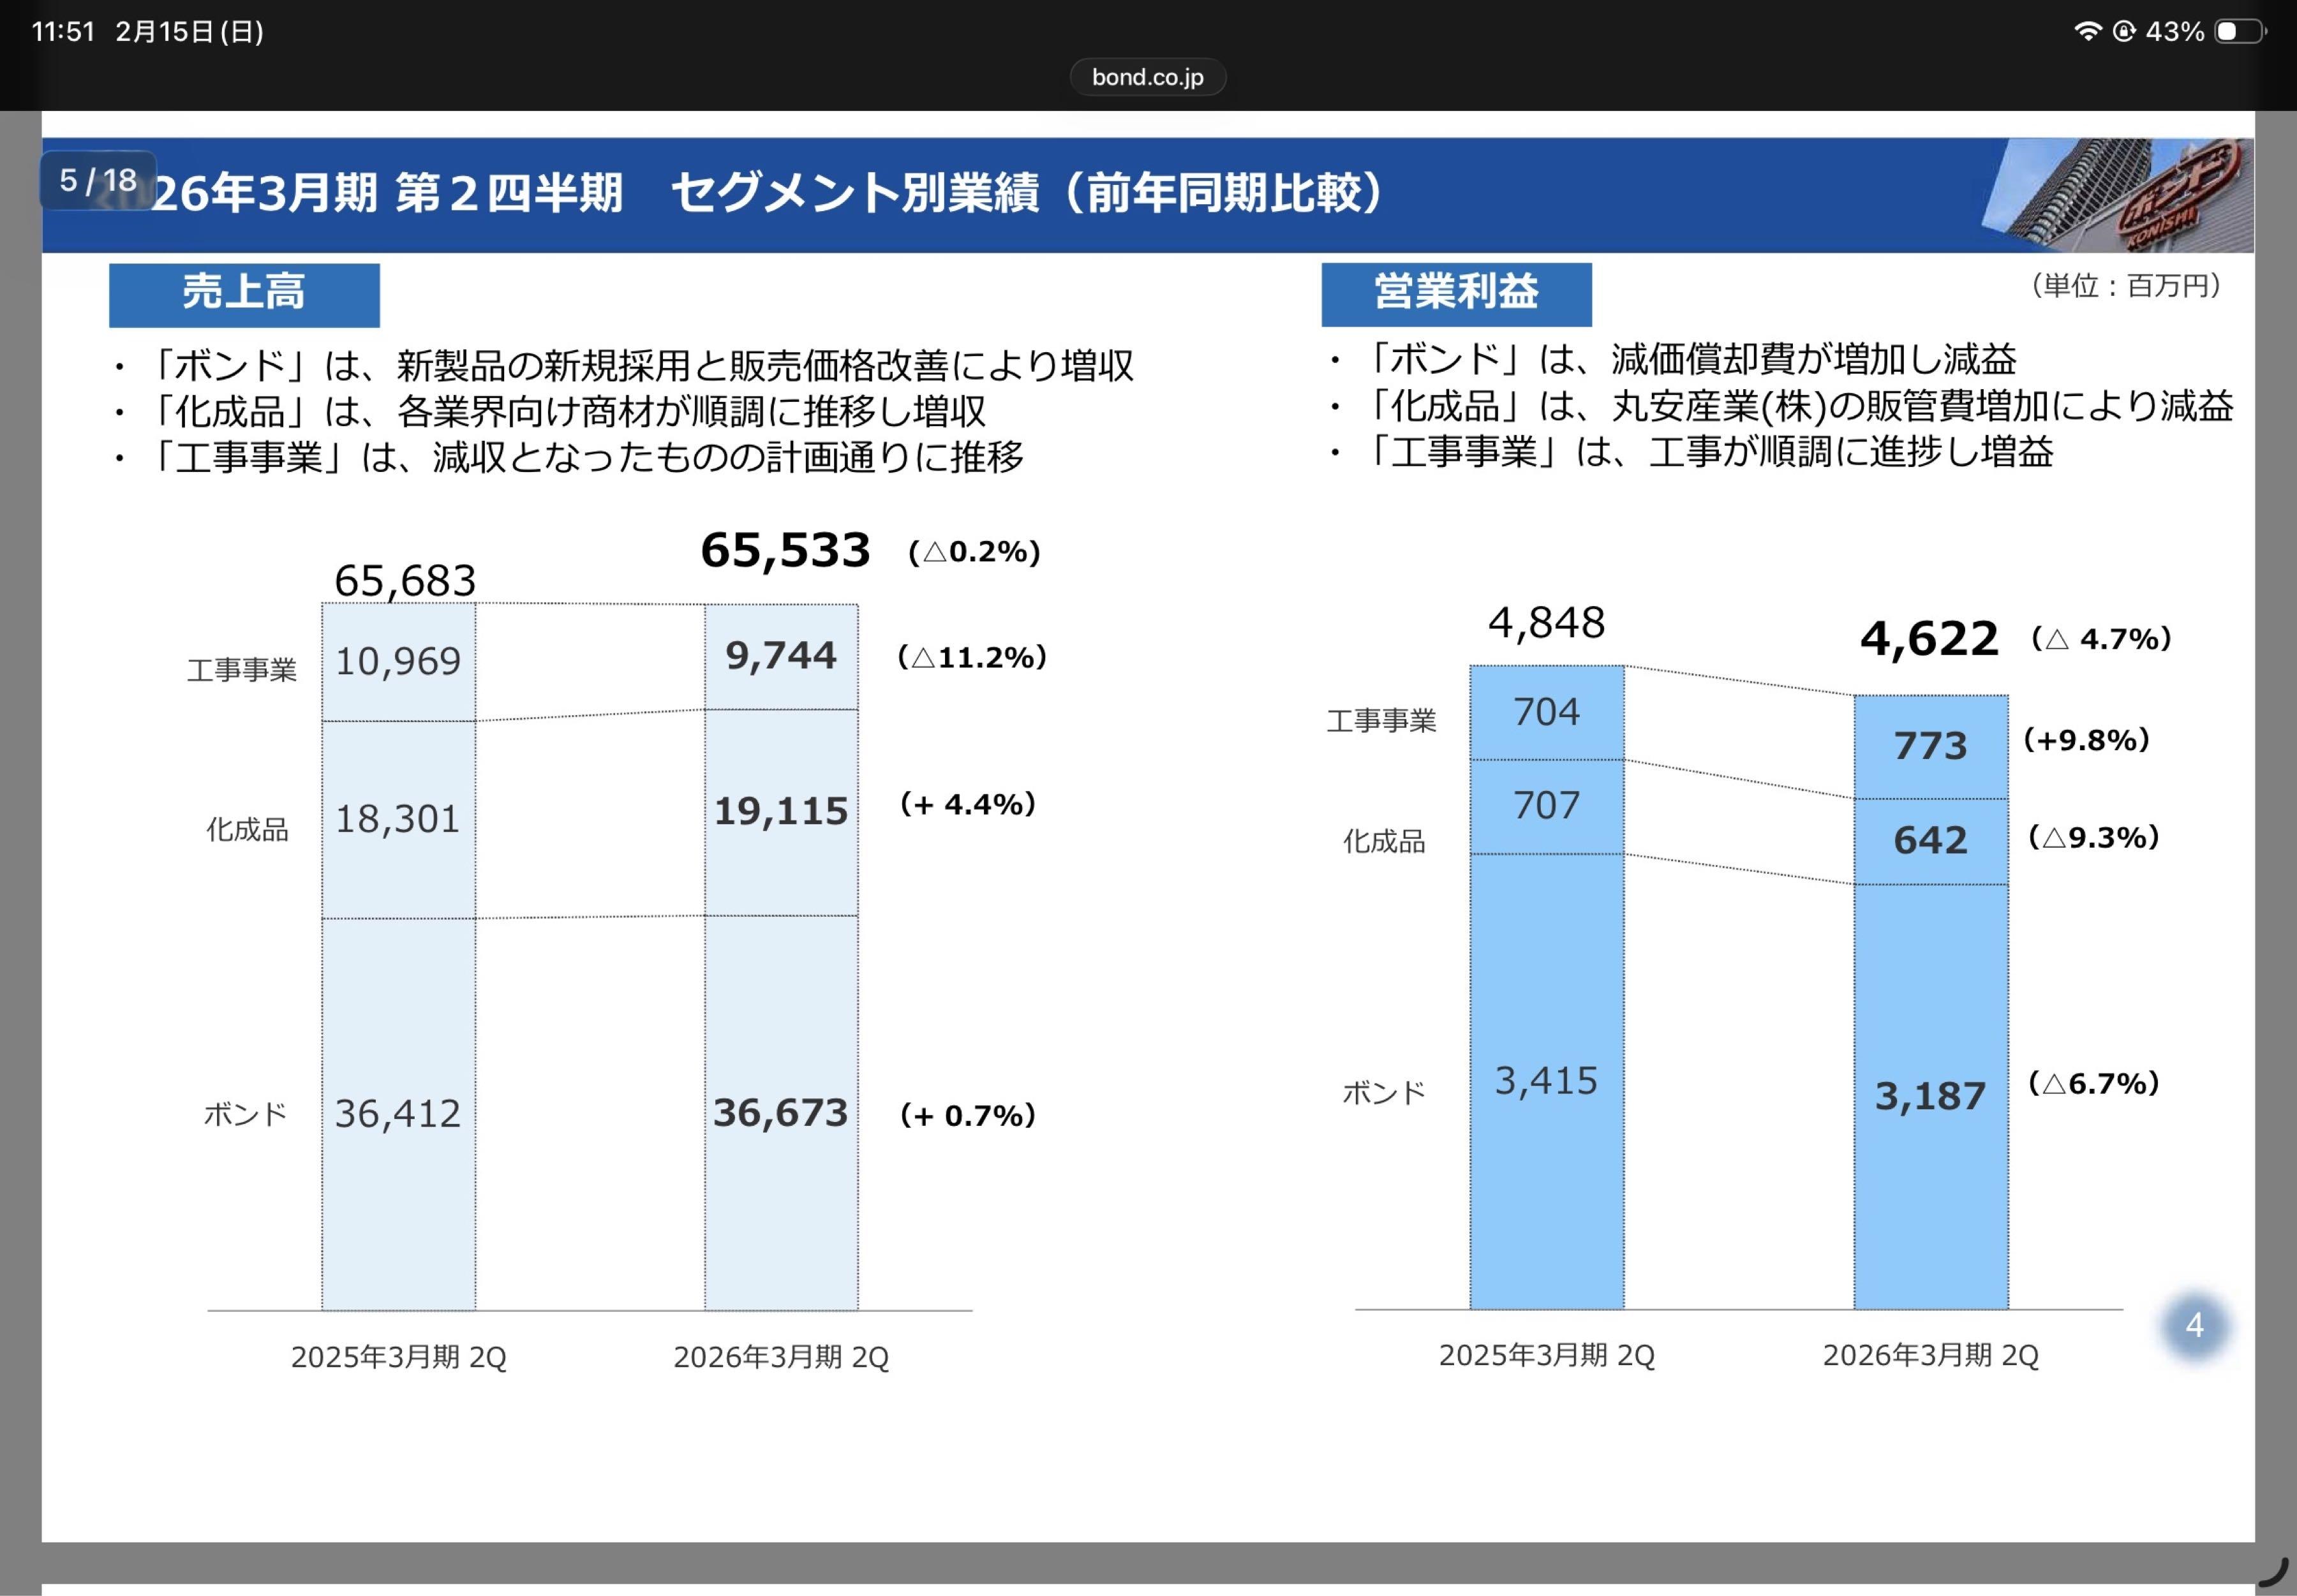
Task: Tap the 11:51 clock in status bar
Action: [62, 32]
